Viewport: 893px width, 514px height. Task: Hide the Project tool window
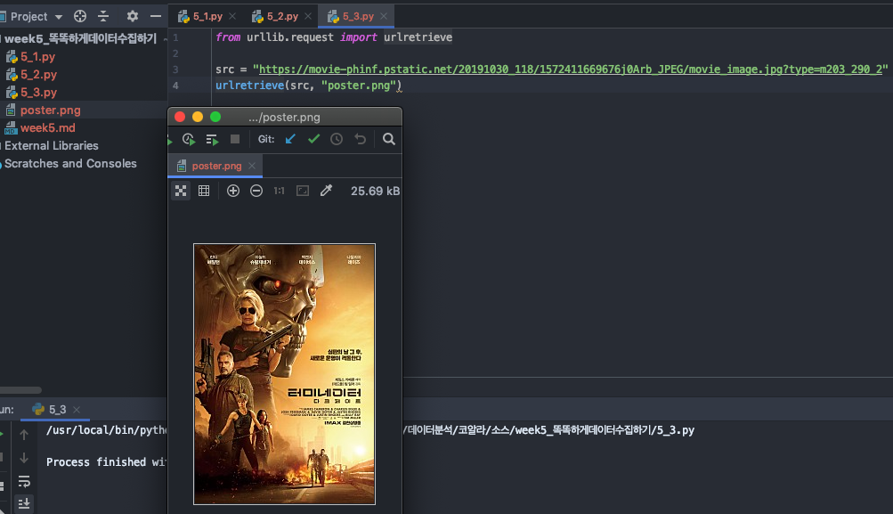pyautogui.click(x=156, y=17)
